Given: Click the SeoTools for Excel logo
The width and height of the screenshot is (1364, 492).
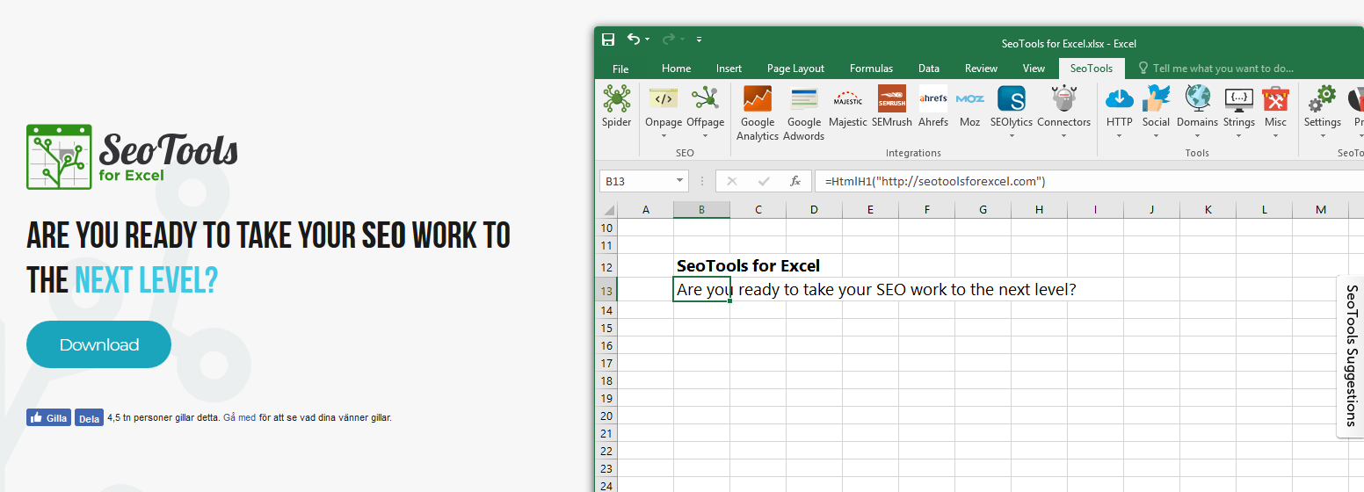Looking at the screenshot, I should 133,156.
